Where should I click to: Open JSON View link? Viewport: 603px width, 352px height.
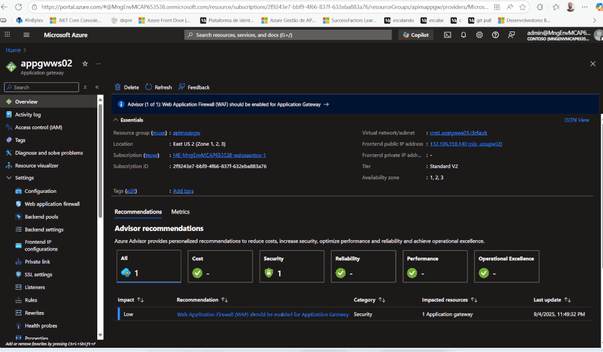click(x=576, y=120)
